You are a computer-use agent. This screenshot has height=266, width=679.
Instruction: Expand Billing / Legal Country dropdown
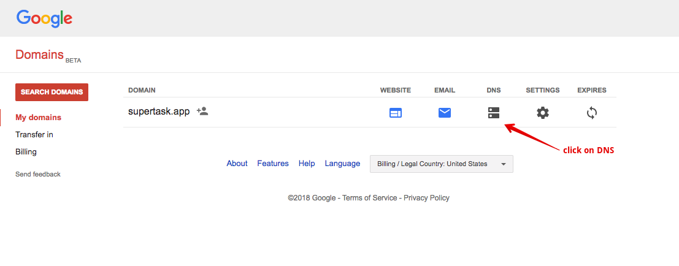pos(441,164)
